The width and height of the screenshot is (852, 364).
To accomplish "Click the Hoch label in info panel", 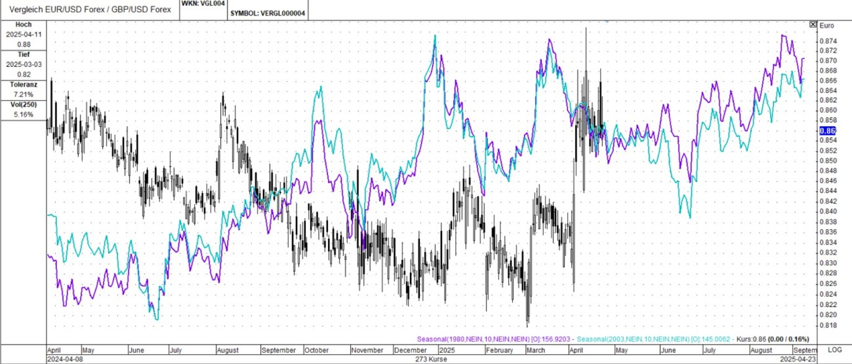I will (x=23, y=25).
